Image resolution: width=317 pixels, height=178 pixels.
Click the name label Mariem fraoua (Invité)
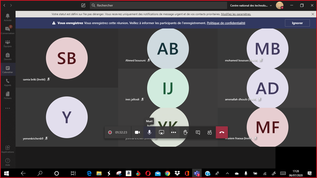coord(239,138)
